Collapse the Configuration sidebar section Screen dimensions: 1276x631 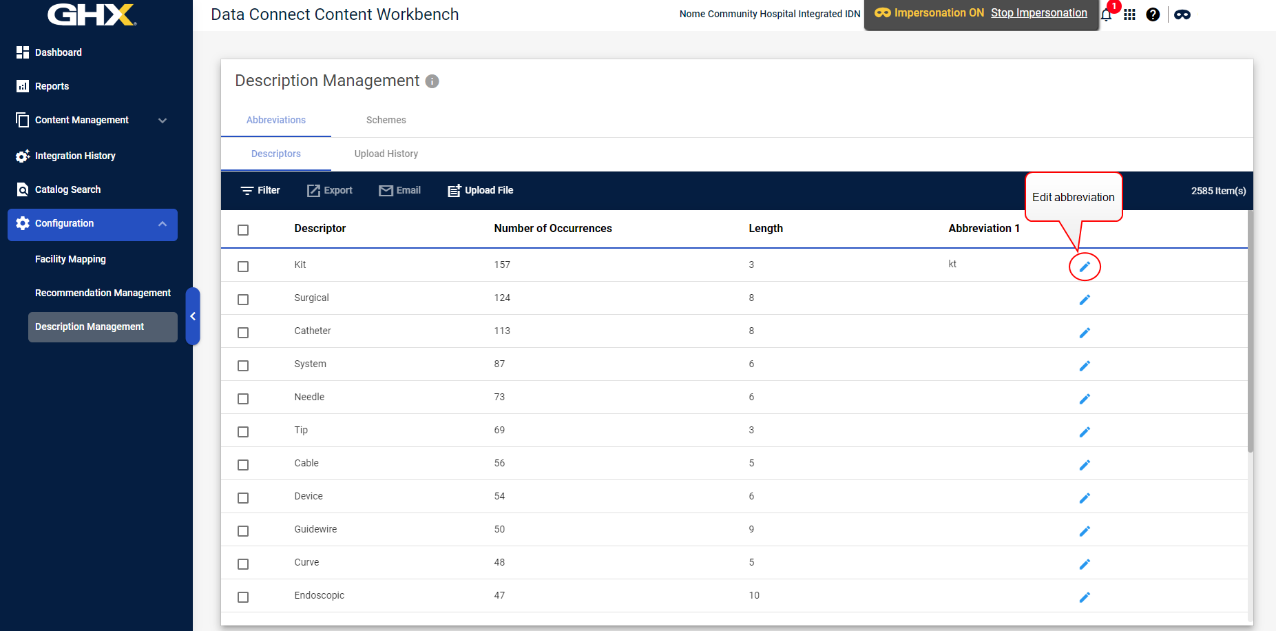pyautogui.click(x=163, y=224)
